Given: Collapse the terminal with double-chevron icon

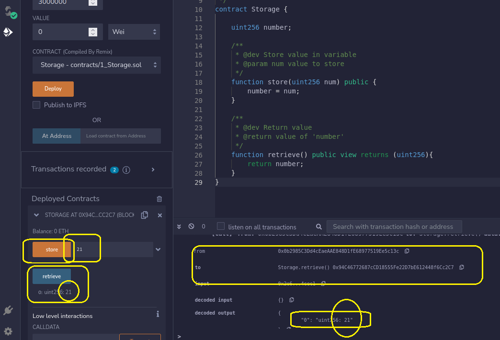Looking at the screenshot, I should (180, 227).
